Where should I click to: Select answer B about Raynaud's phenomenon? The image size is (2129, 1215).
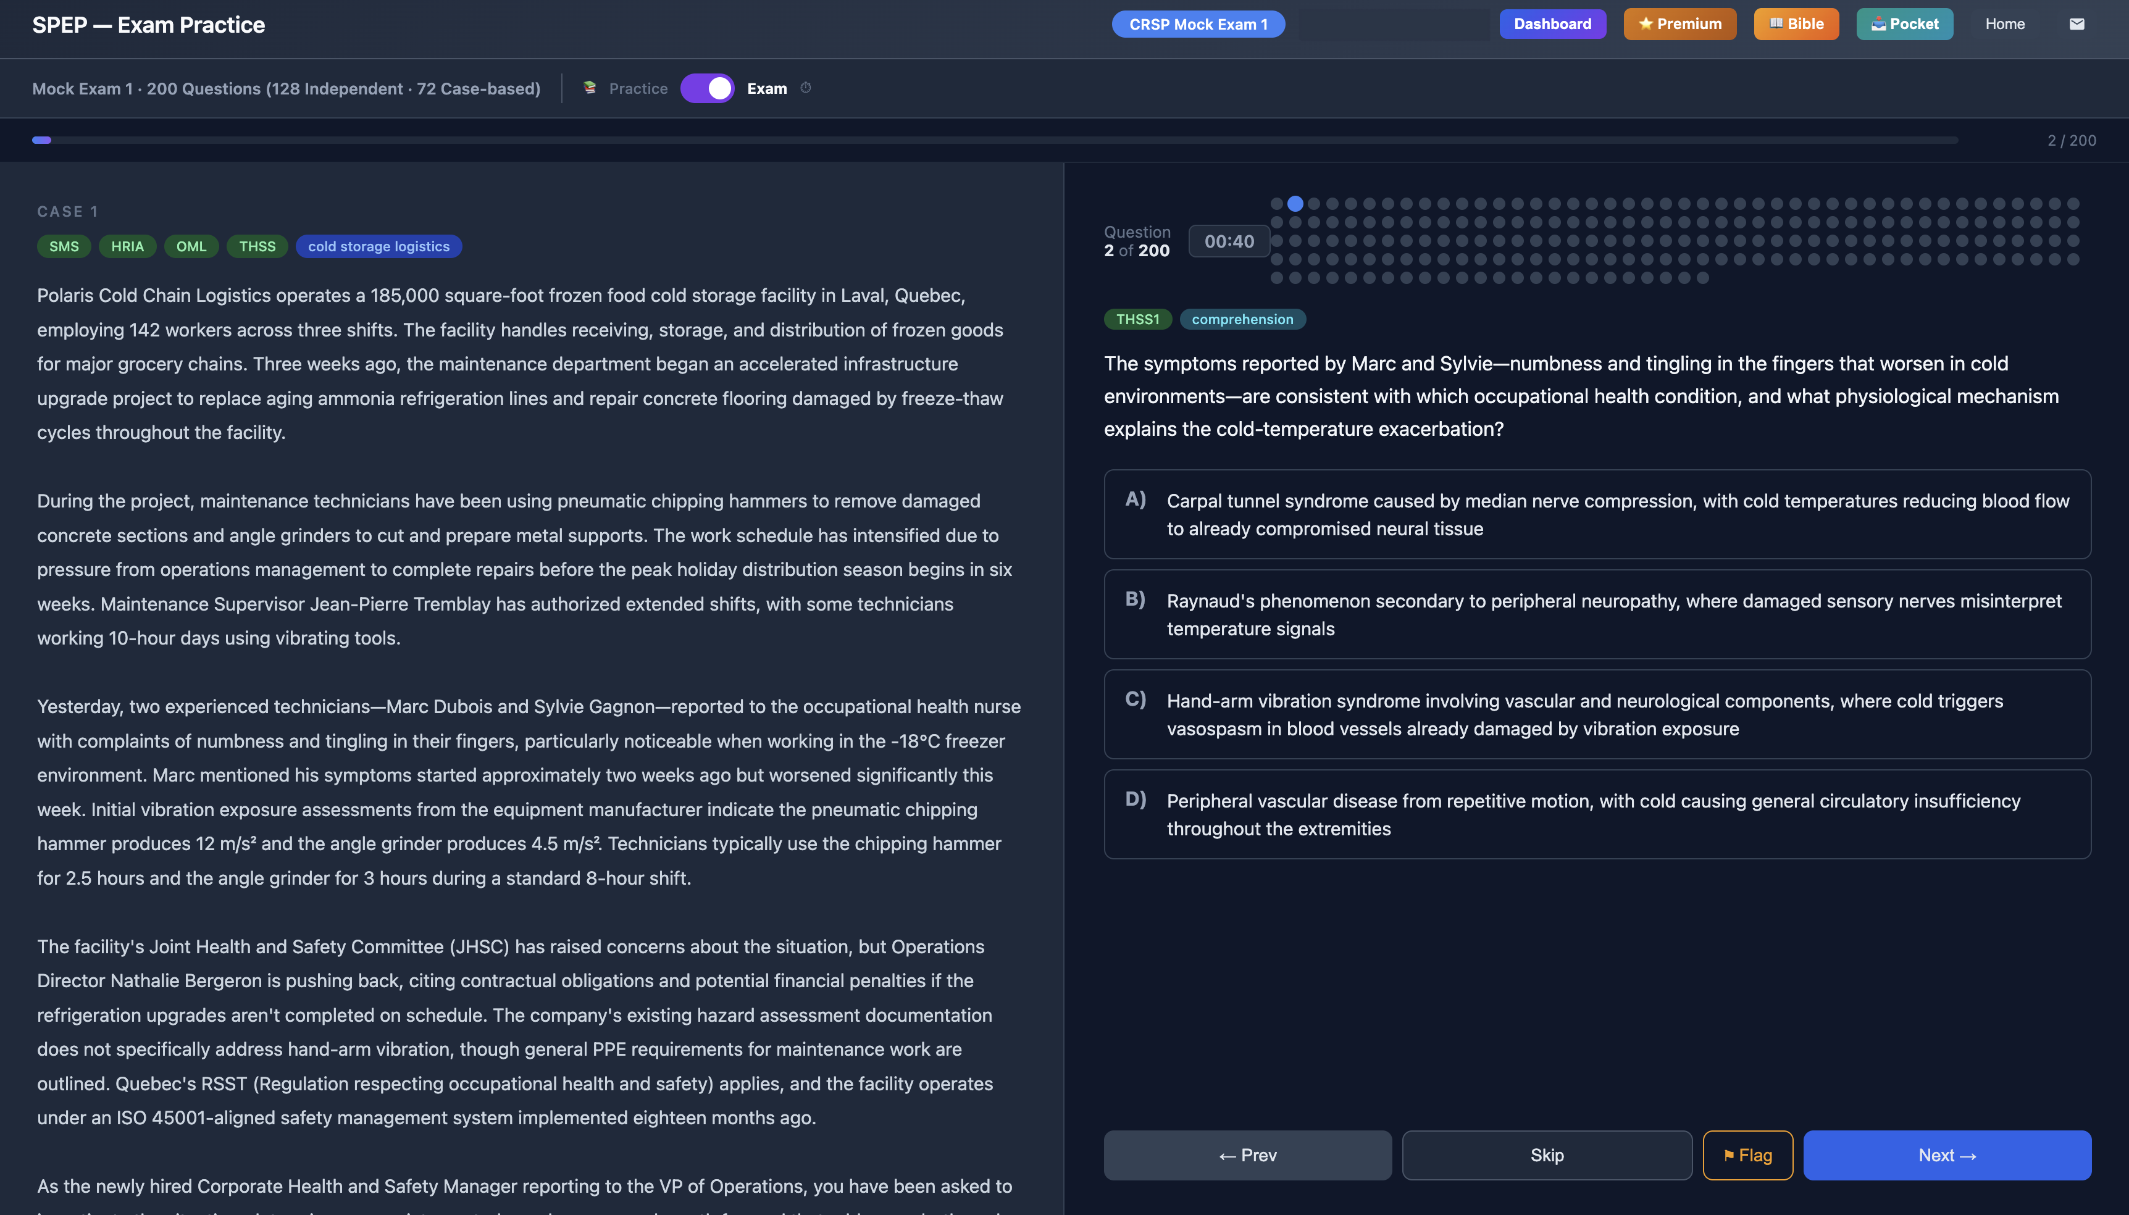pos(1597,614)
